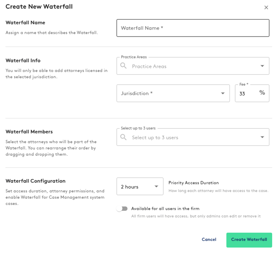Click the percent symbol in Fee field

262,93
